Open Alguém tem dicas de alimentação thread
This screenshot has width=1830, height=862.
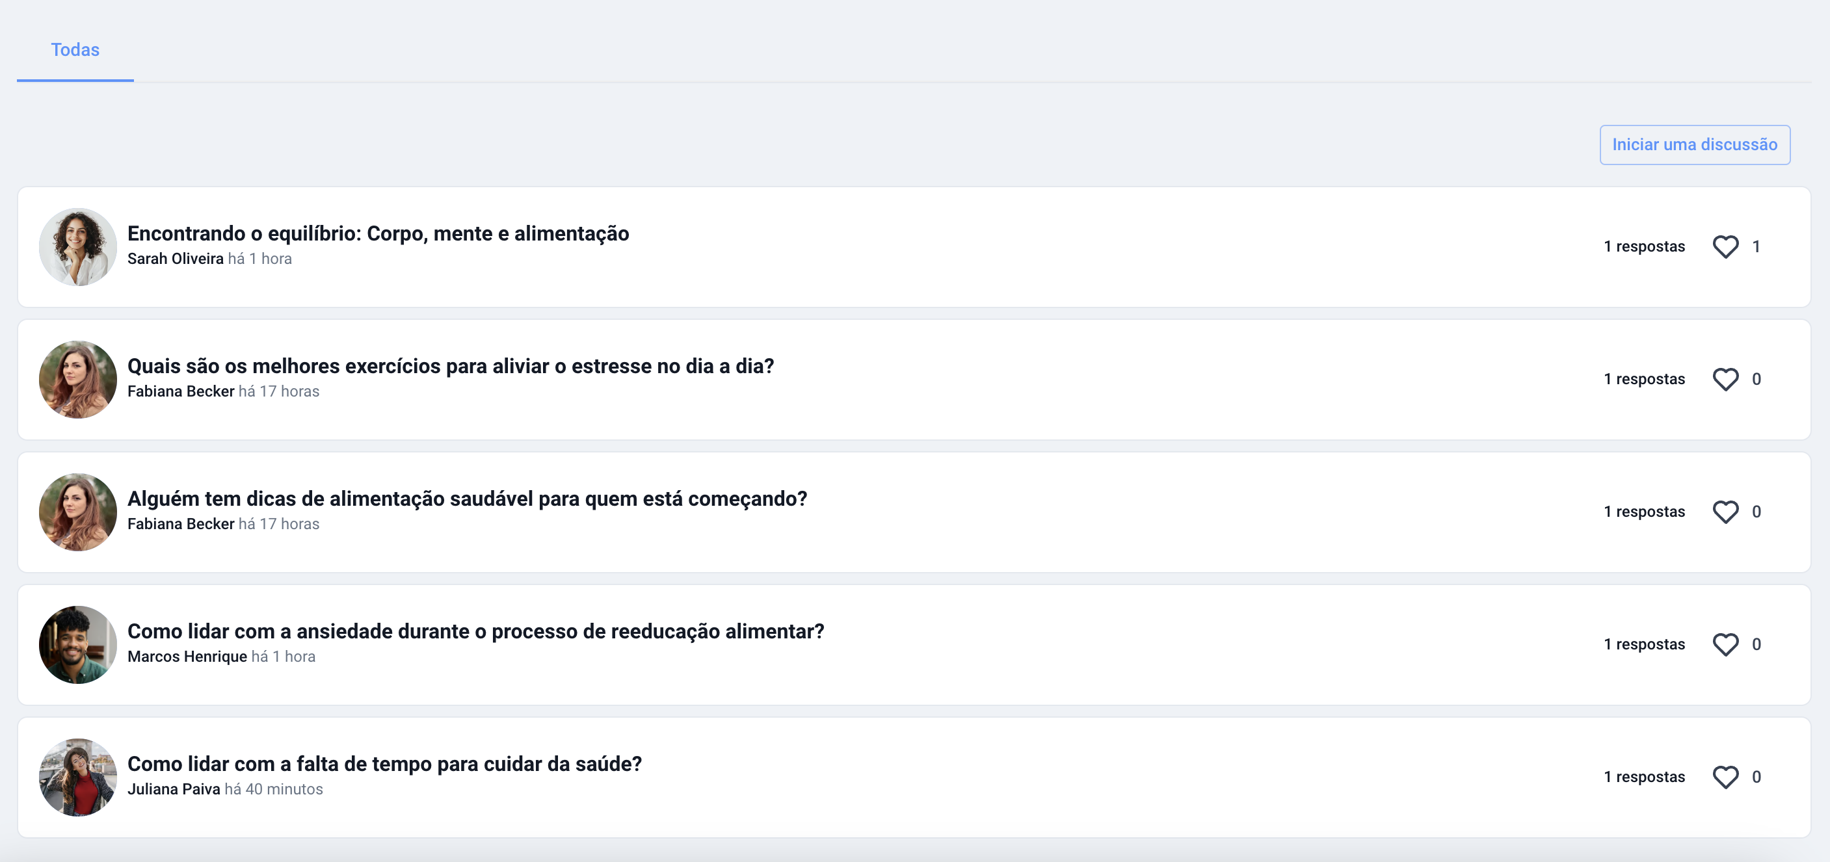468,499
